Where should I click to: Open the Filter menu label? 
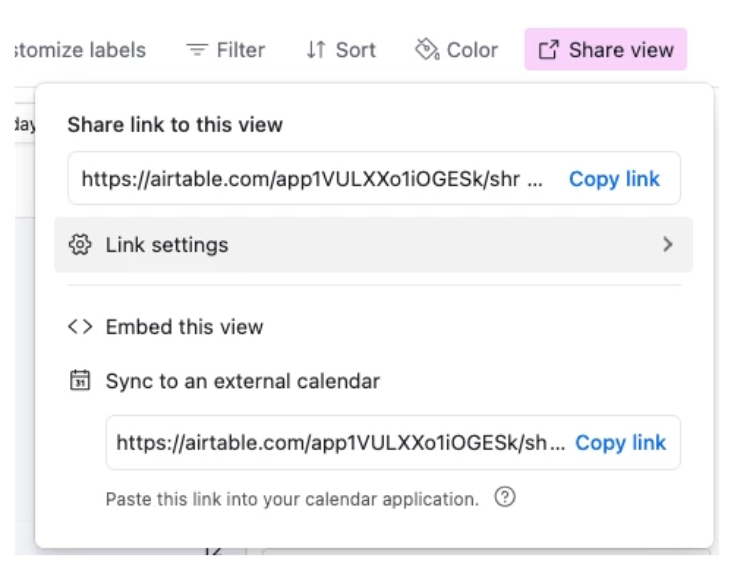240,50
